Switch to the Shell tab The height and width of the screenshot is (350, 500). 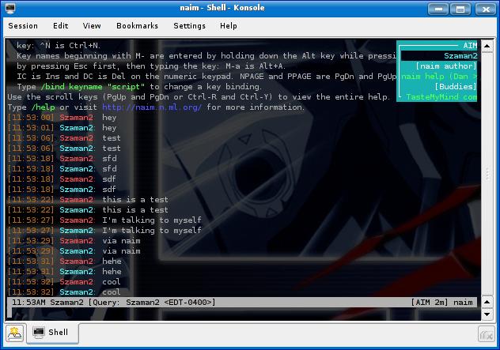point(51,333)
